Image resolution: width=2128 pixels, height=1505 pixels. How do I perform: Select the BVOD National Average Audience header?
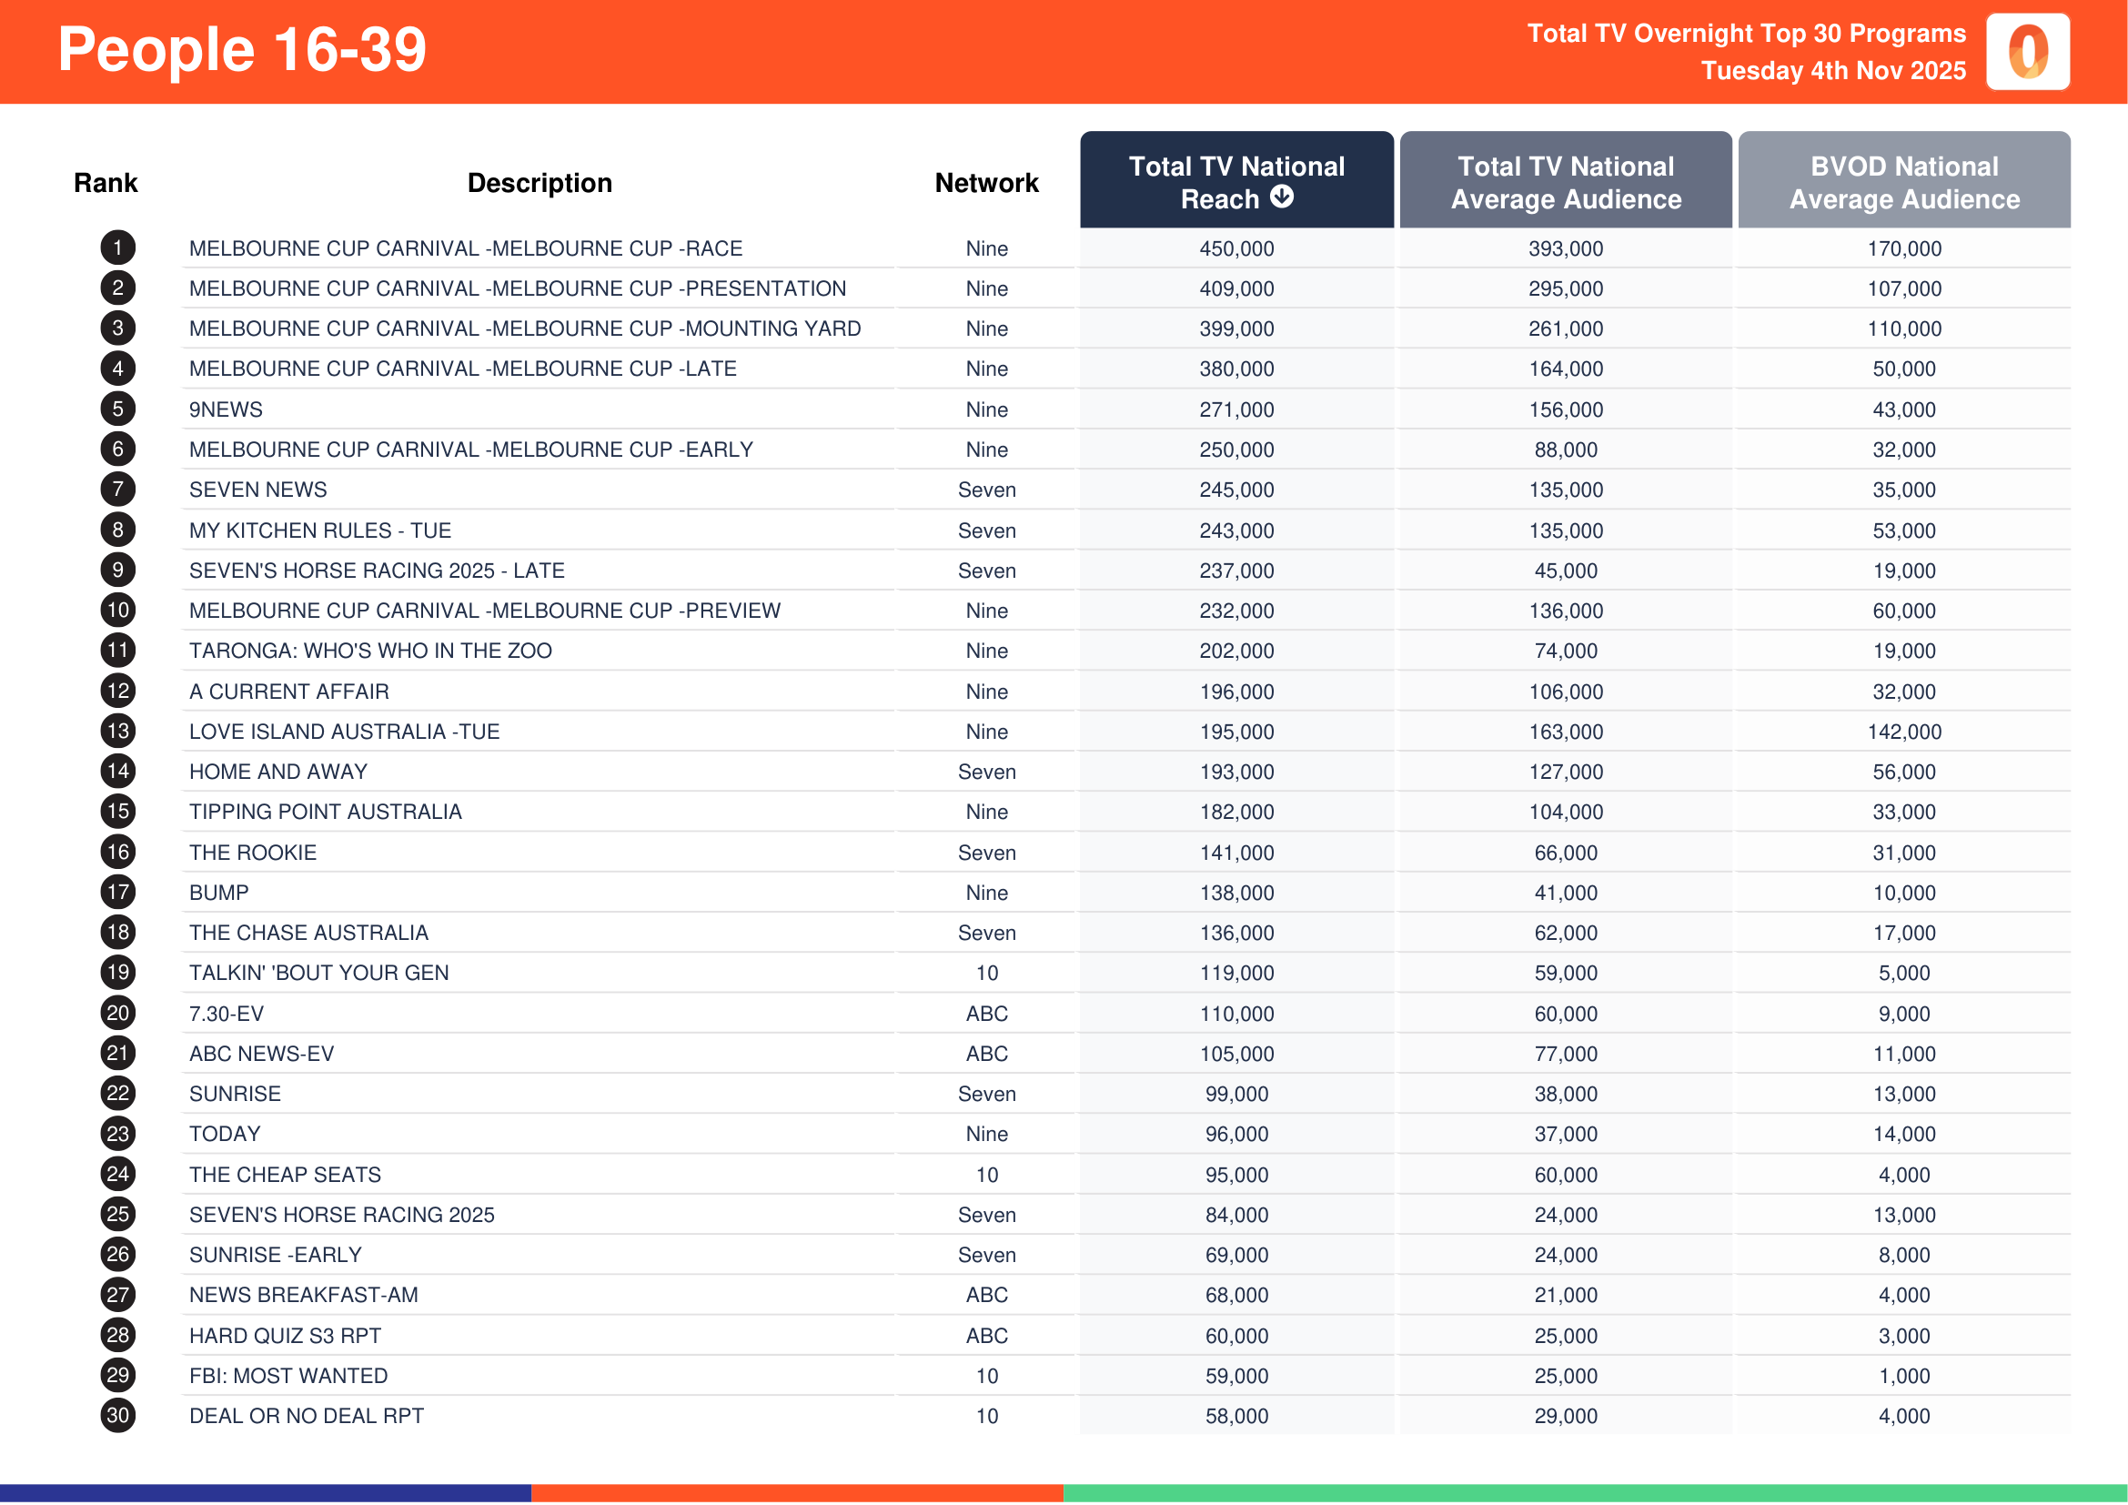[x=1903, y=182]
